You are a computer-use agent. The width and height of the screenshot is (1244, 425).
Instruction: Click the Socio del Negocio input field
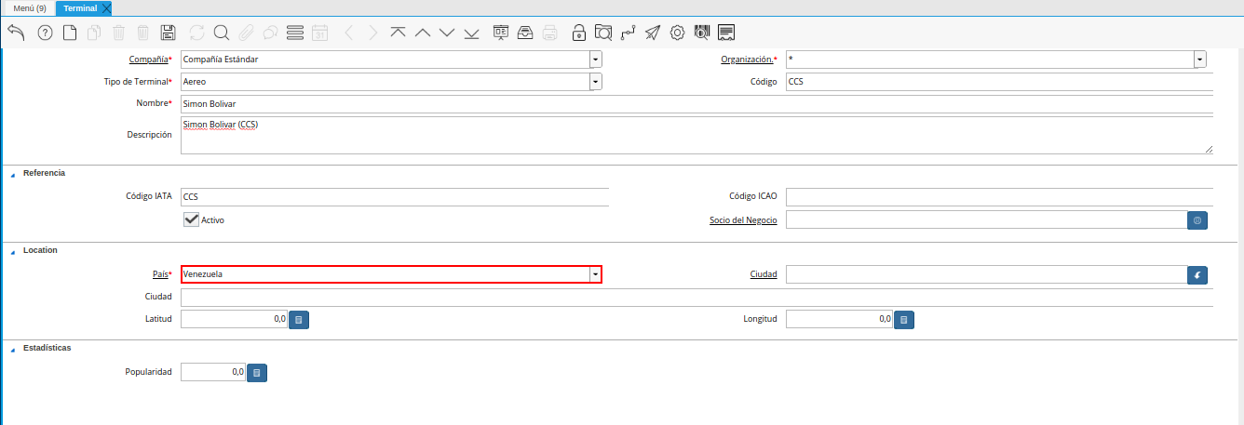986,220
